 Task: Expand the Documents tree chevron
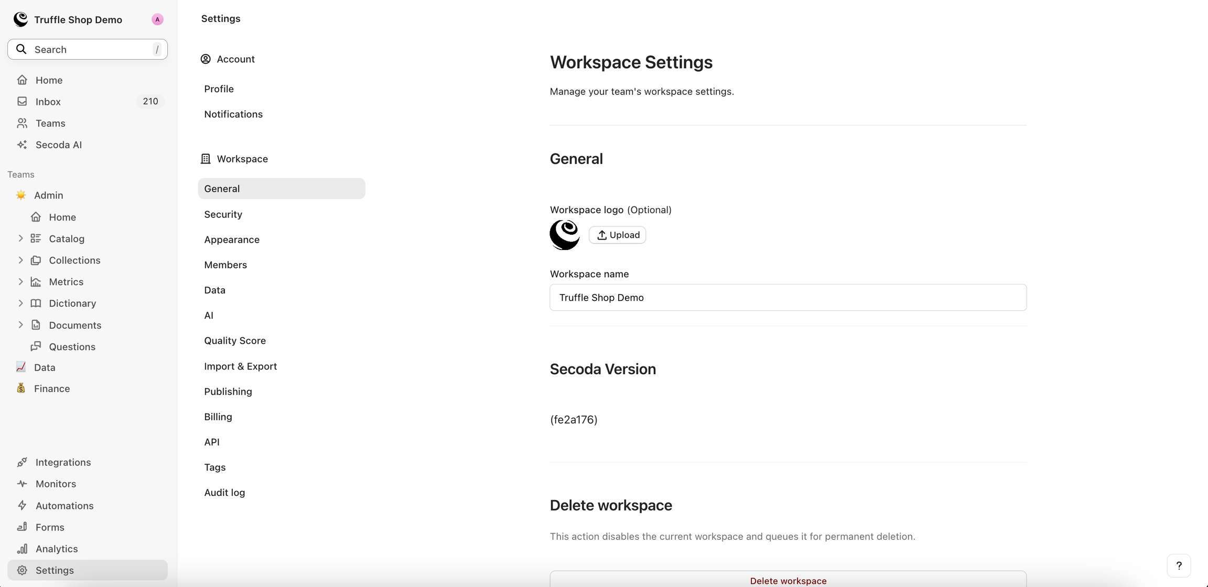(20, 325)
